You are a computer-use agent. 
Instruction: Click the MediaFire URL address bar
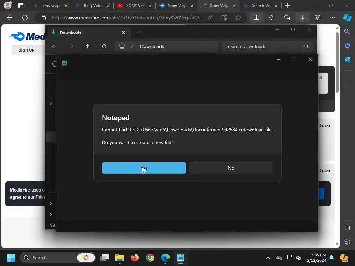(127, 18)
